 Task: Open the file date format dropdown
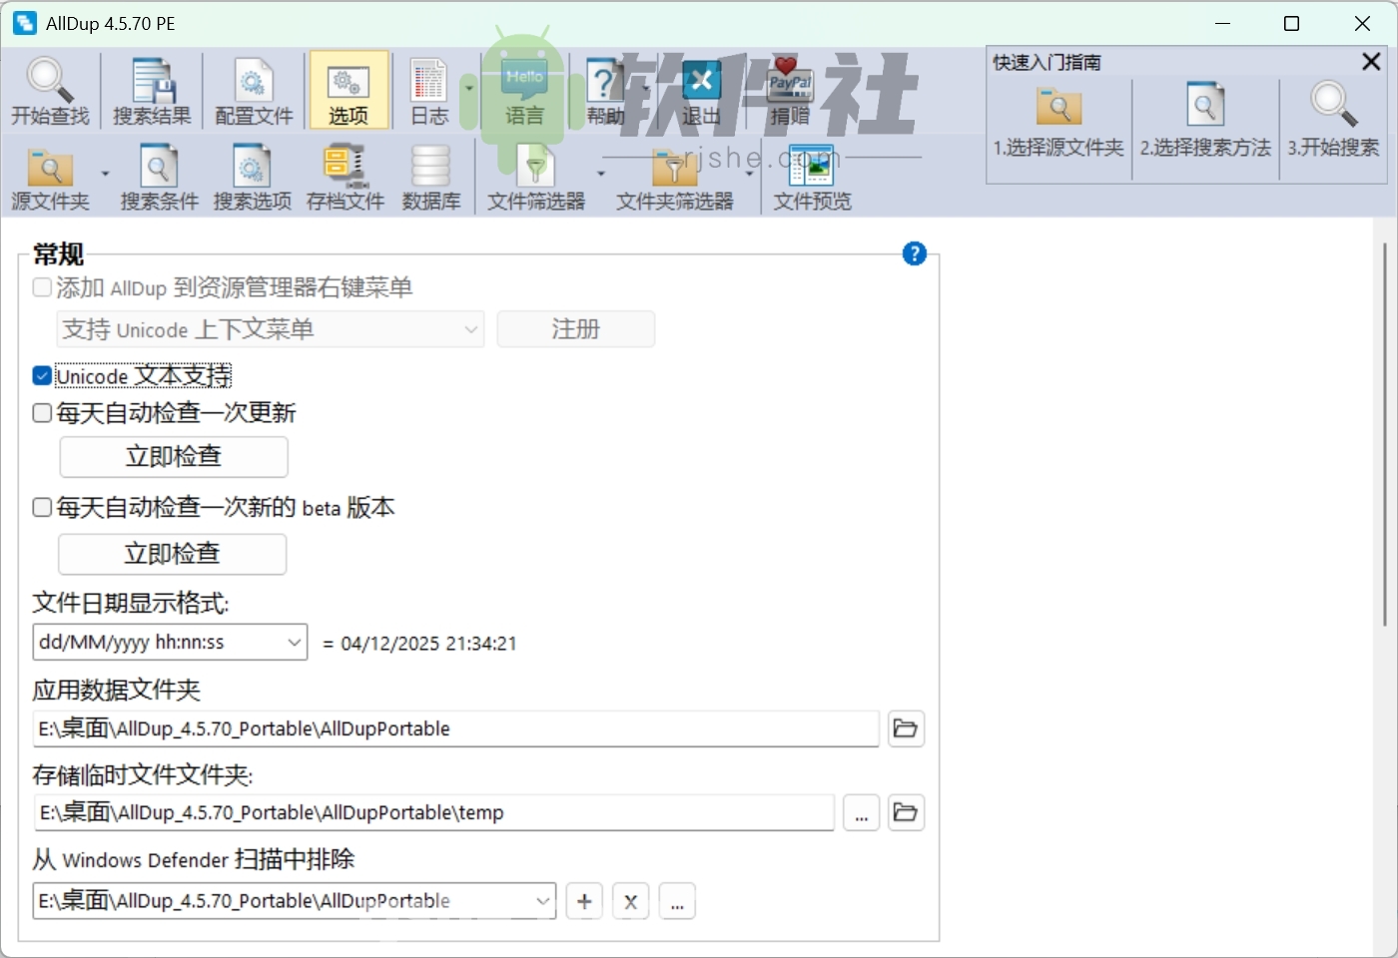click(293, 642)
